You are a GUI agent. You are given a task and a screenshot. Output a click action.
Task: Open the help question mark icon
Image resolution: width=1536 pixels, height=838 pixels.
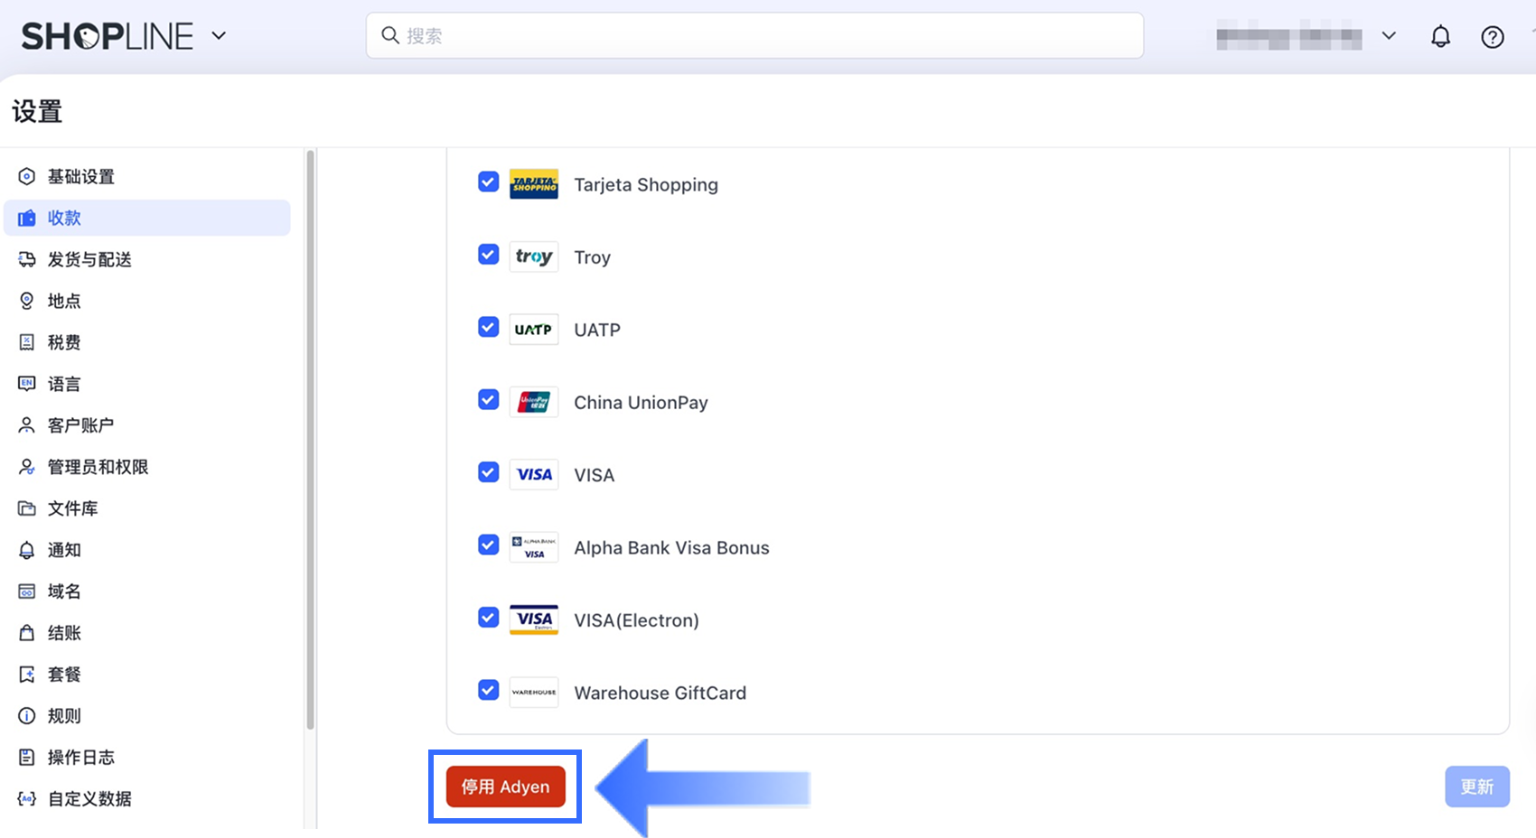coord(1493,37)
